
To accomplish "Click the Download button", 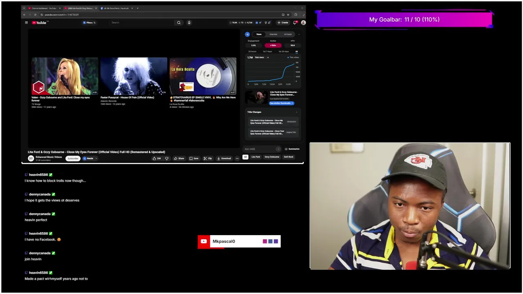I will [x=224, y=158].
